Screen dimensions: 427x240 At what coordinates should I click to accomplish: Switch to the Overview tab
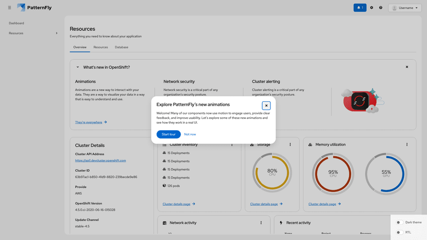[x=80, y=47]
